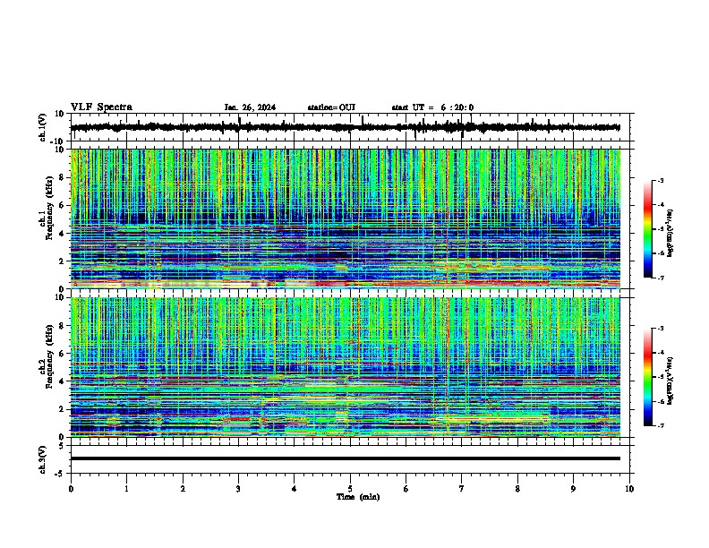This screenshot has height=548, width=709.
Task: Click the '-3' label on upper color bar
Action: (660, 181)
